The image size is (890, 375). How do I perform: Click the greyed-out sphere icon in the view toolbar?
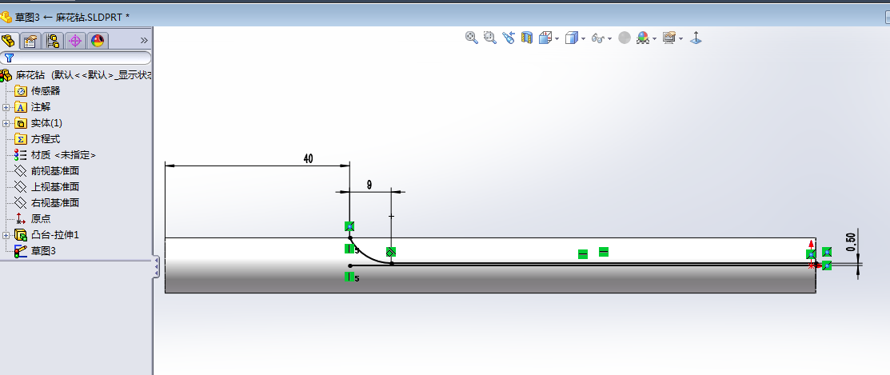pos(625,38)
